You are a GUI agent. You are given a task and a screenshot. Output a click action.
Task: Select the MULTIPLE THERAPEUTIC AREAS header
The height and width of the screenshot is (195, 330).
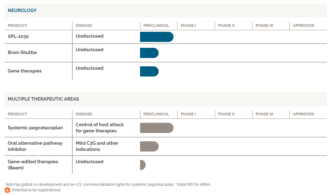[43, 99]
